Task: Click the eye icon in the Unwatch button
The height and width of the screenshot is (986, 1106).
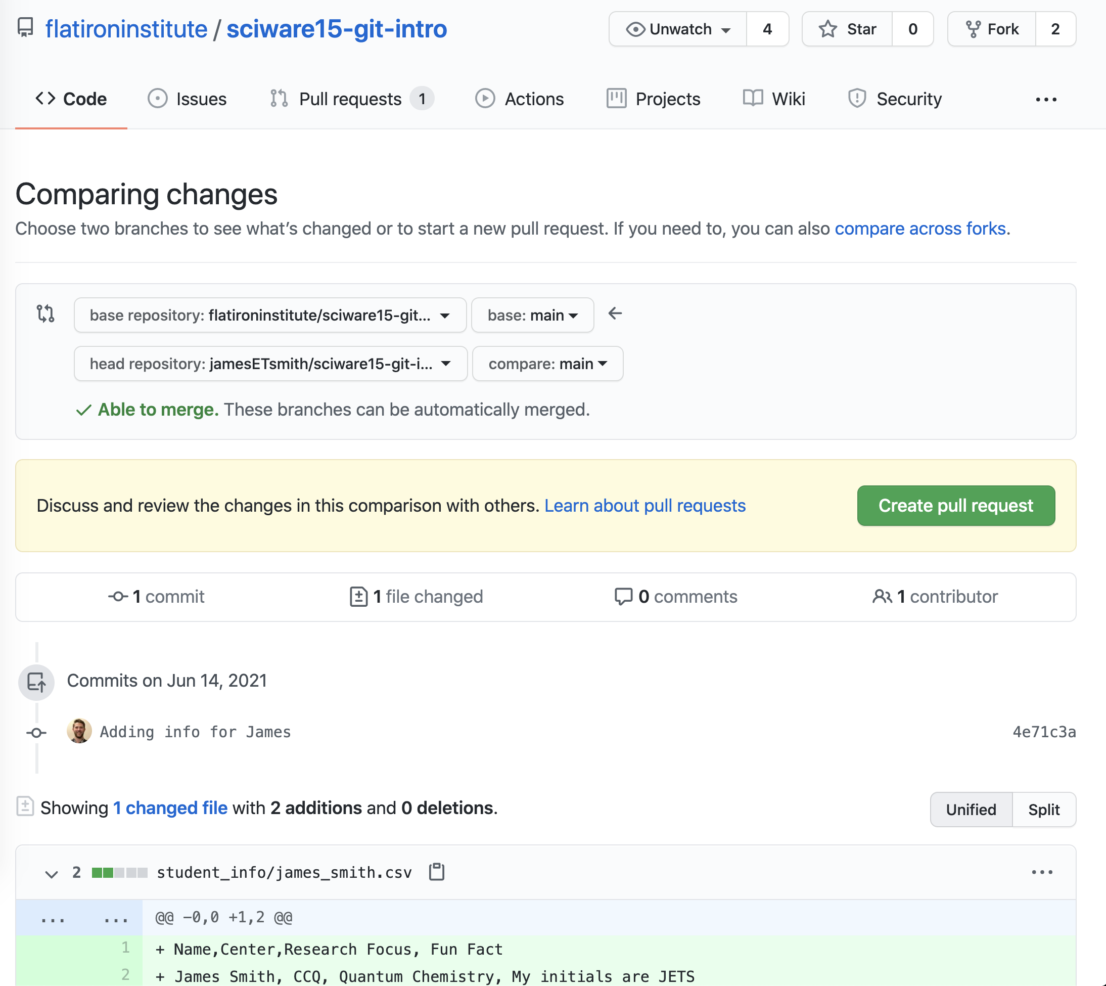Action: tap(635, 29)
